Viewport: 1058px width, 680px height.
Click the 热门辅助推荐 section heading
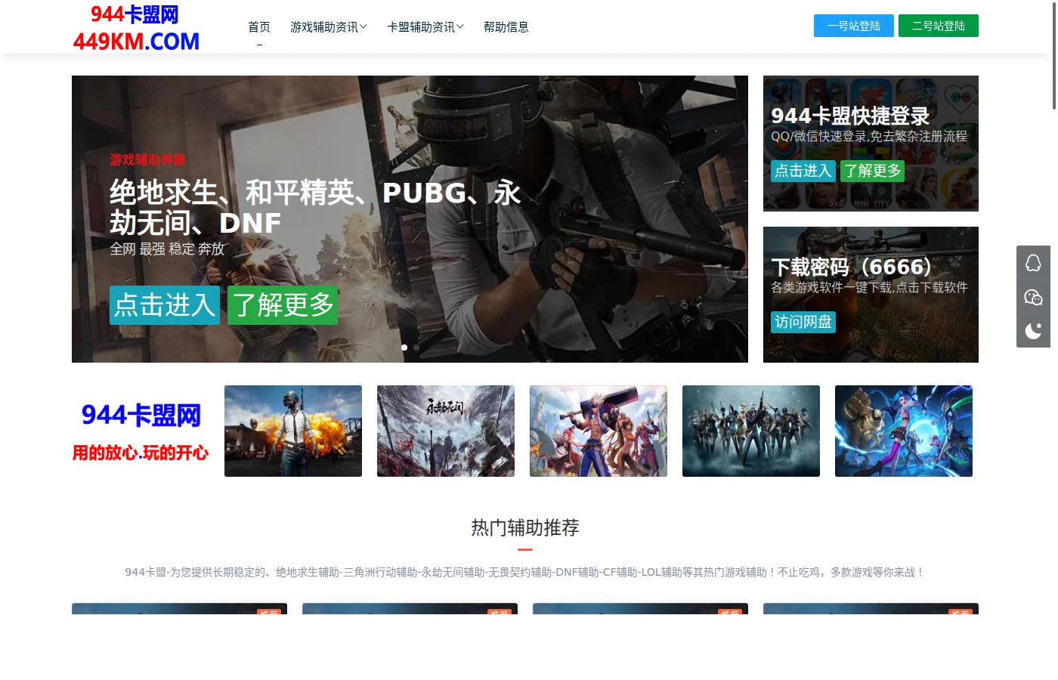[525, 527]
